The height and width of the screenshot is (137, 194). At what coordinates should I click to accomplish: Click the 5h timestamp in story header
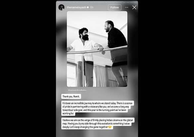tap(92, 7)
